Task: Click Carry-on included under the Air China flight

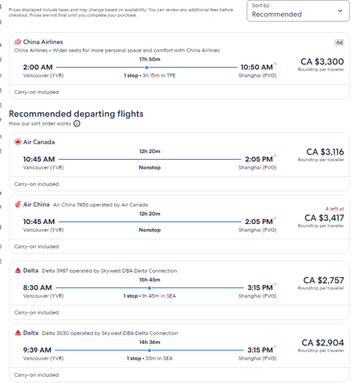Action: (x=37, y=247)
